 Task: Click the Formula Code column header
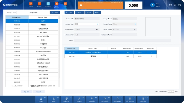tap(72, 48)
